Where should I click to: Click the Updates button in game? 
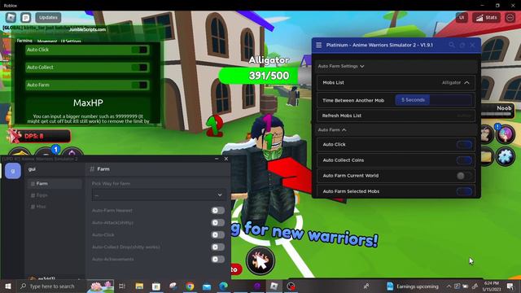click(48, 17)
